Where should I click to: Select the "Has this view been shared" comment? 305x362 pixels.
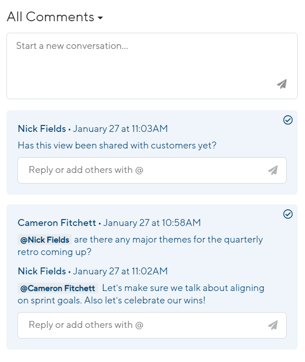[x=117, y=145]
